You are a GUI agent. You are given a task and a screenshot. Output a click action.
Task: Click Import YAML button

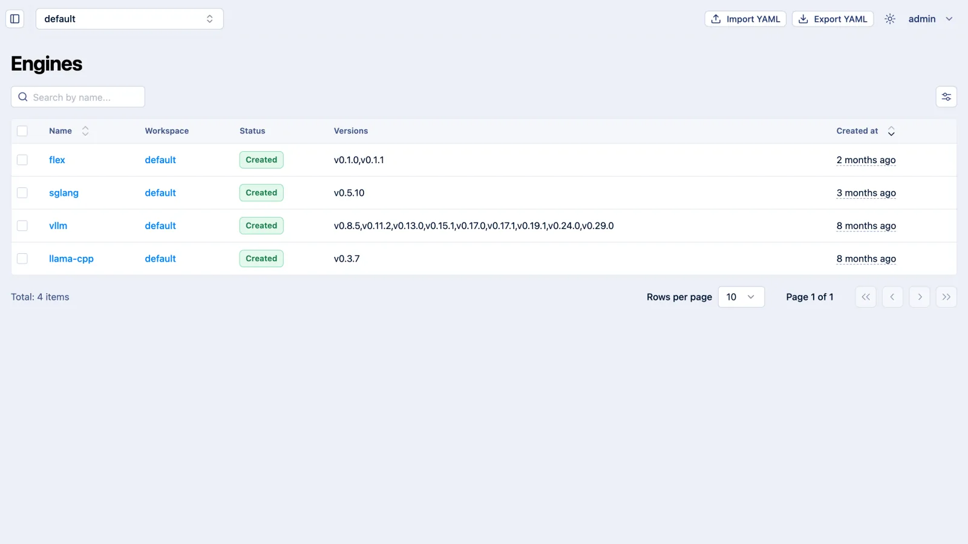click(x=745, y=19)
